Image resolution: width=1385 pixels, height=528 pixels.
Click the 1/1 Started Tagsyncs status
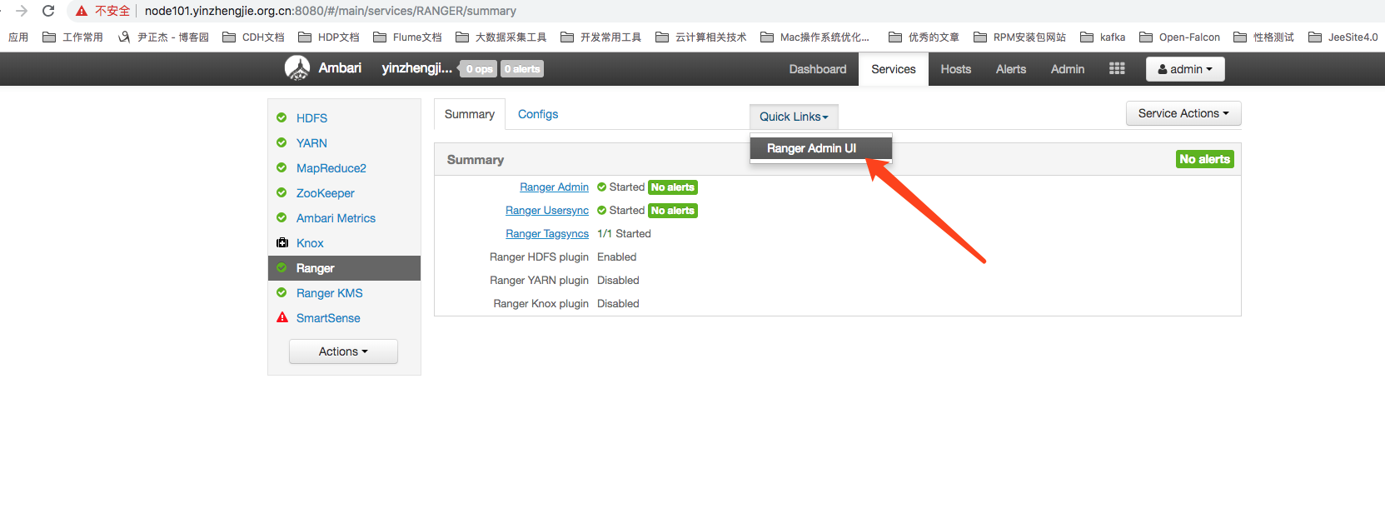624,234
